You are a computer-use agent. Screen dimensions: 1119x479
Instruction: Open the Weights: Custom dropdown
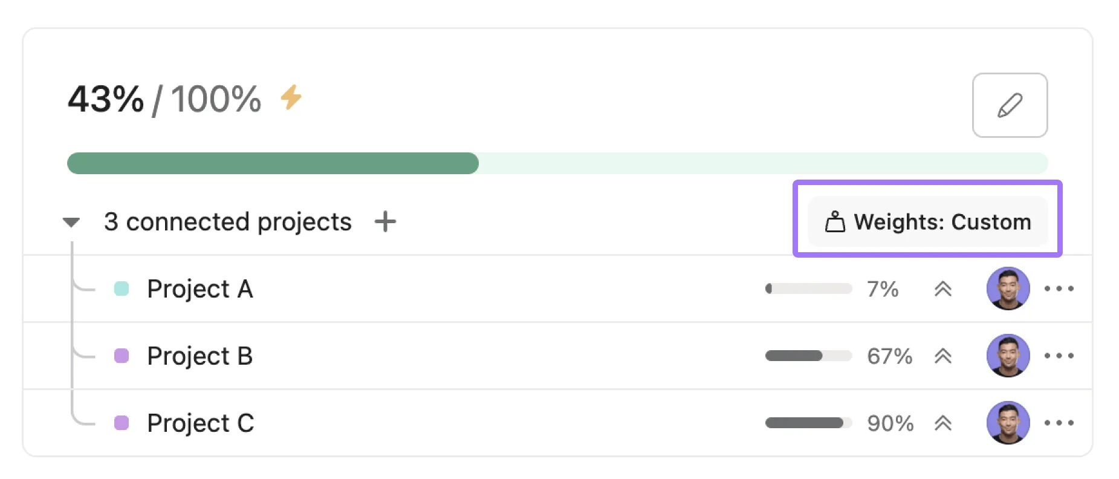927,222
